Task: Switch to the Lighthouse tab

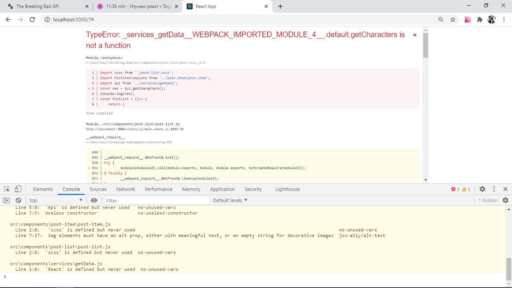Action: [287, 189]
